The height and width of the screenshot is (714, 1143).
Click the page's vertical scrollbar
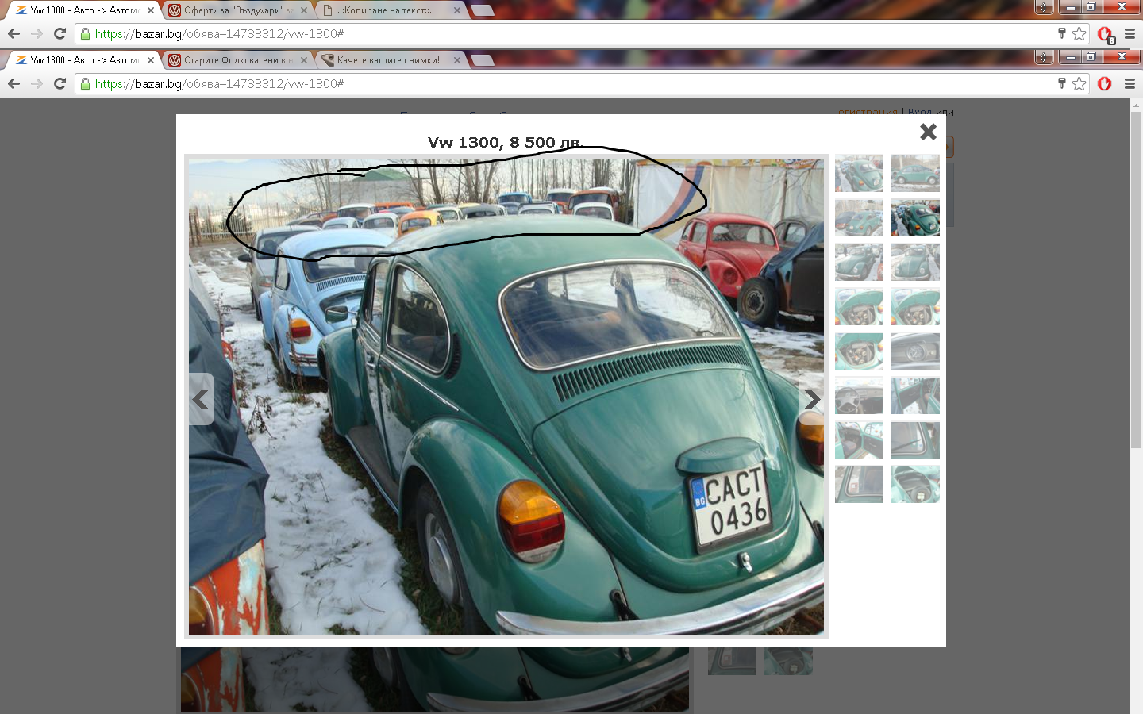(1136, 278)
